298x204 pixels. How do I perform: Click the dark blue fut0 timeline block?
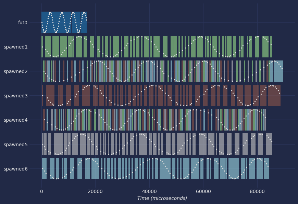[x=64, y=22]
